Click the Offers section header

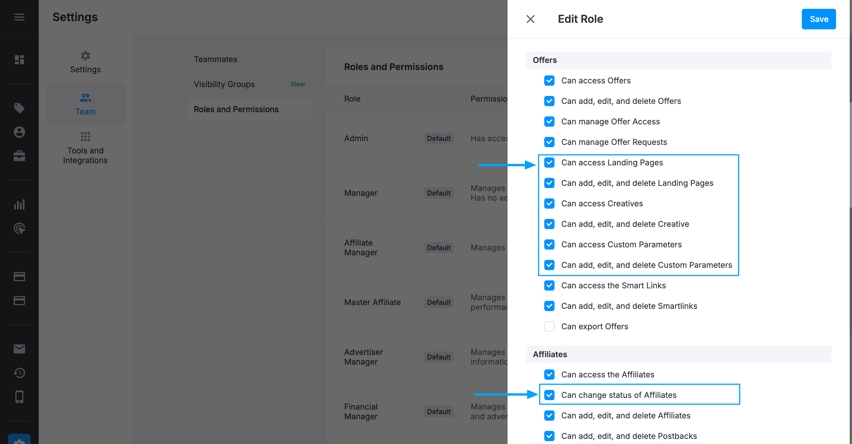click(678, 60)
